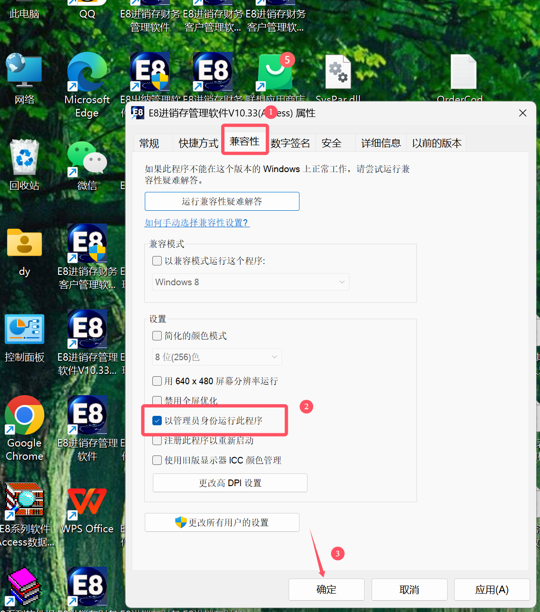Select the Microsoft Edge desktop shortcut
This screenshot has height=612, width=540.
[x=87, y=72]
